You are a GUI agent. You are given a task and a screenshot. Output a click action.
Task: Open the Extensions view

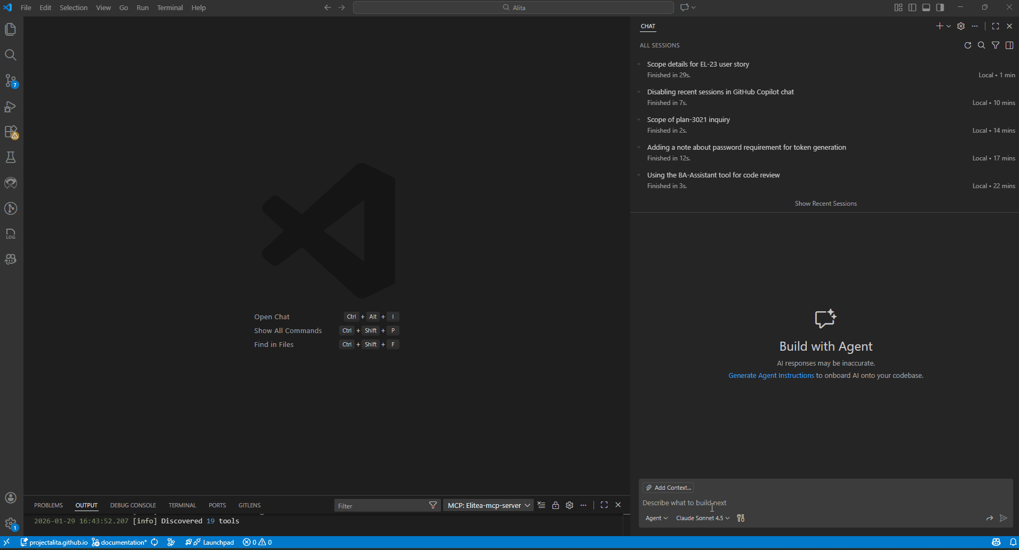11,132
